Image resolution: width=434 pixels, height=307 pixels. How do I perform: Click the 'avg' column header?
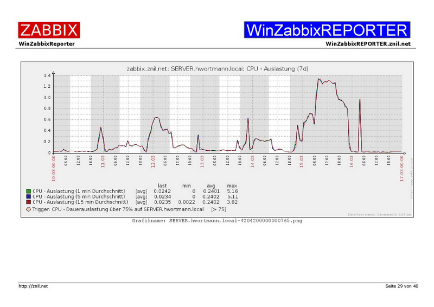click(211, 186)
